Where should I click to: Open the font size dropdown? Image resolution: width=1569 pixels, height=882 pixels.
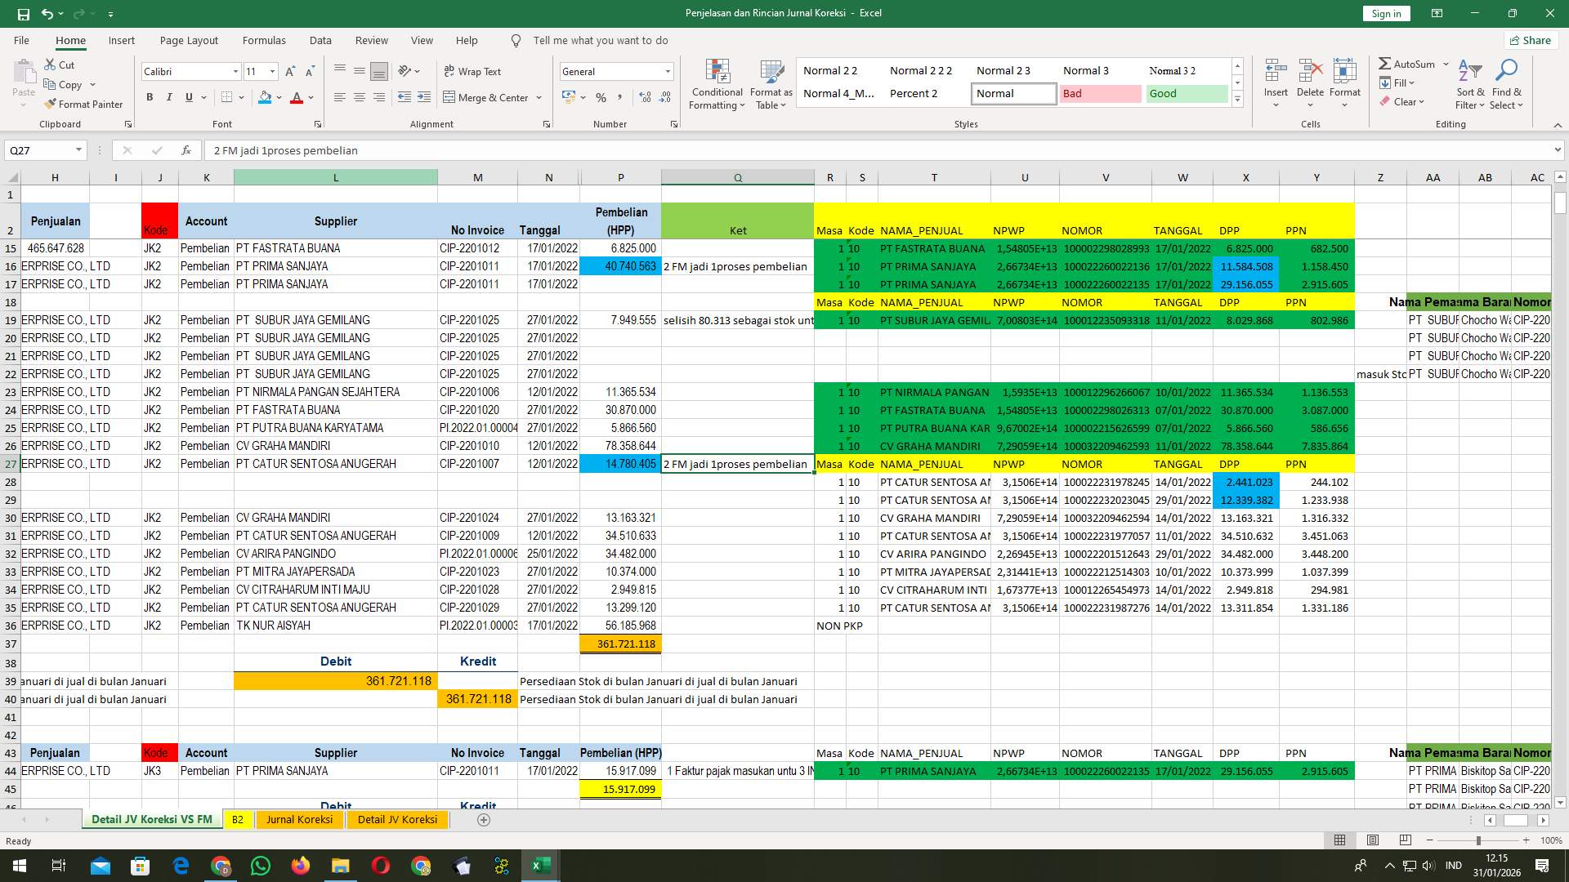pos(270,71)
